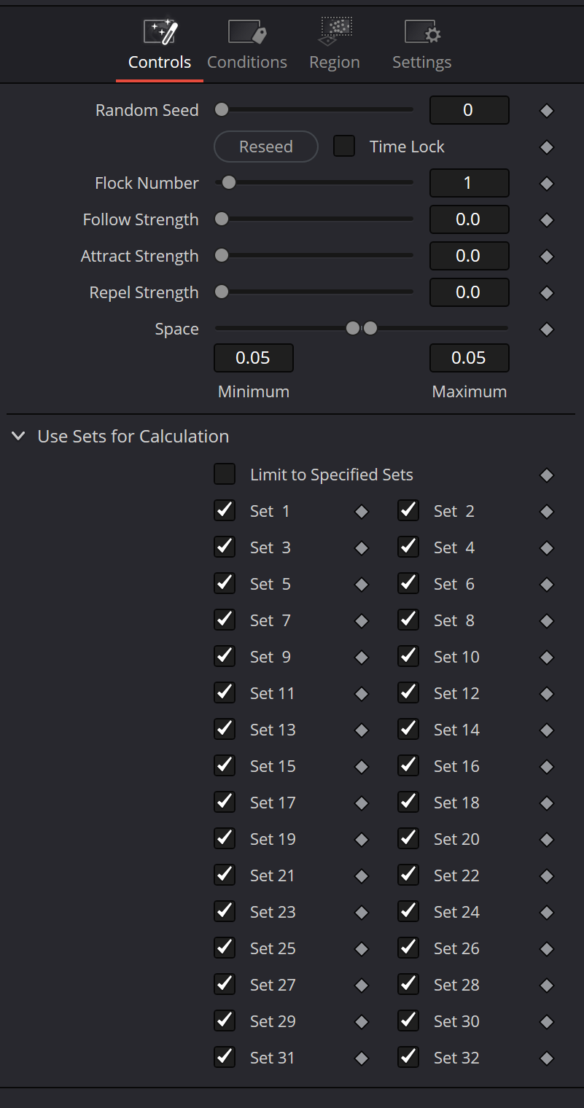Click the Space range slider minimum handle
584x1108 pixels.
[x=353, y=329]
